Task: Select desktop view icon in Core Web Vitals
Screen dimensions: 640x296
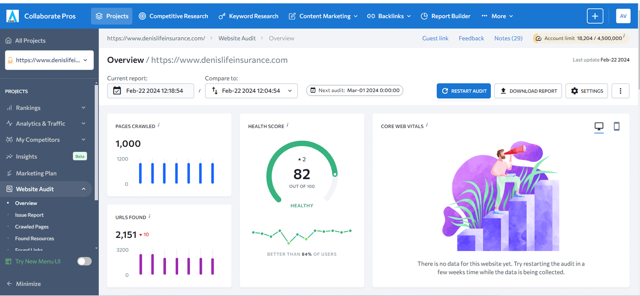Action: pos(599,126)
